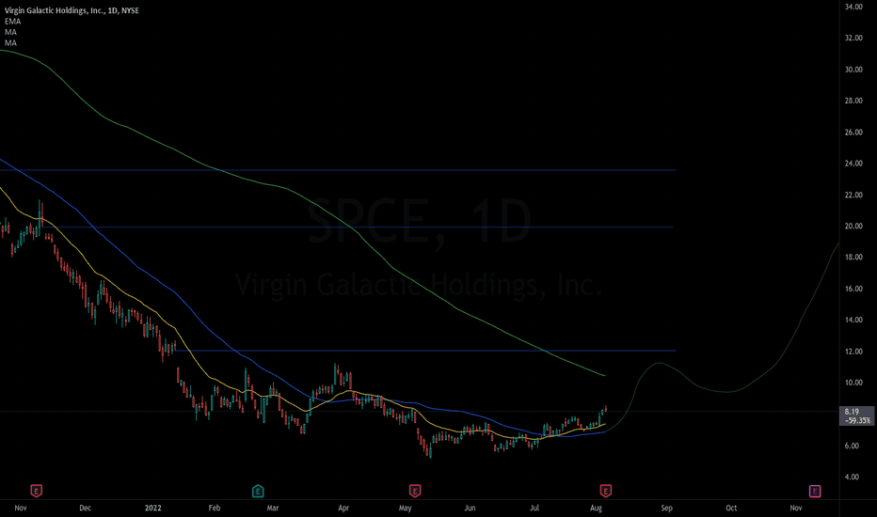
Task: Click the 8.19 current price label
Action: [852, 412]
